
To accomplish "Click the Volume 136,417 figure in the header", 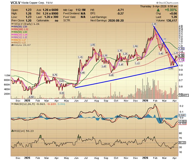I will tap(171, 21).
